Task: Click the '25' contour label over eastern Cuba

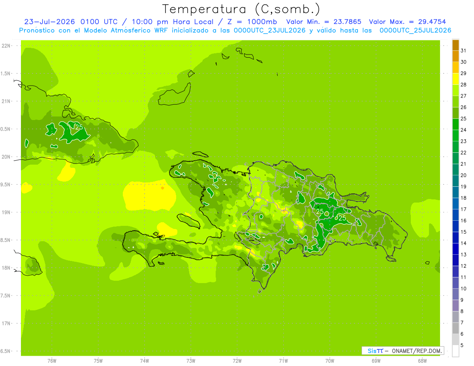Action: (79, 127)
